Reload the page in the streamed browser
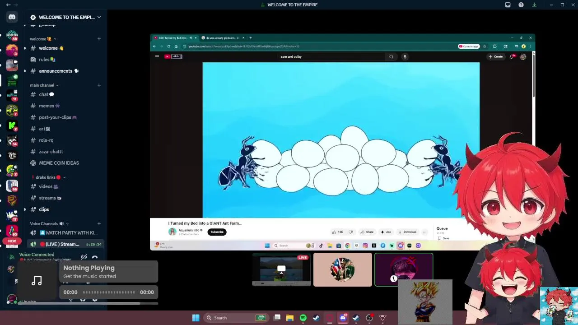578x325 pixels. click(169, 46)
